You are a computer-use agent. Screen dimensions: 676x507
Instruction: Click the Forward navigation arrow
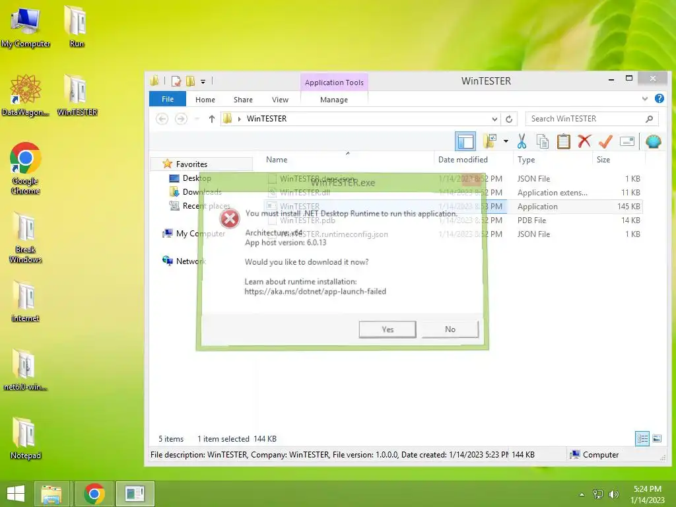point(181,119)
